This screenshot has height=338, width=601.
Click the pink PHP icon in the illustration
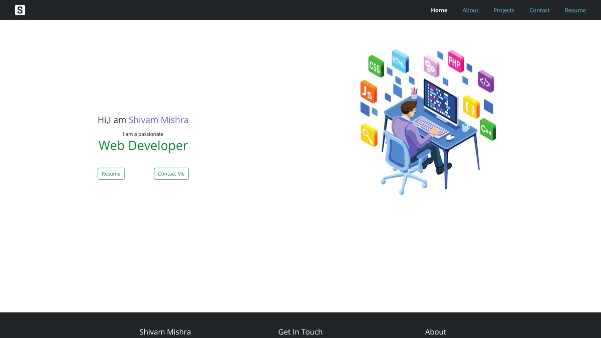pyautogui.click(x=455, y=62)
